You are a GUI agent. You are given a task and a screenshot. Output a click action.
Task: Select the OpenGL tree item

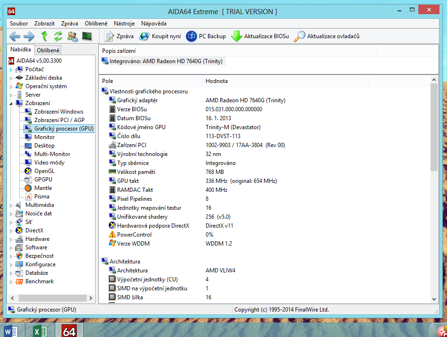tap(44, 171)
